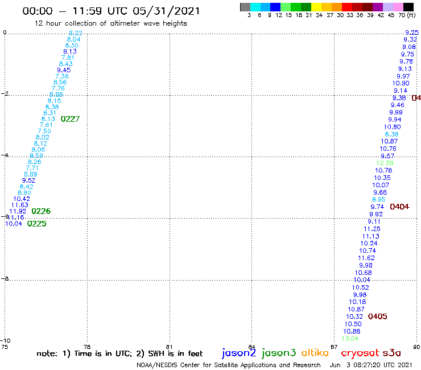This screenshot has height=370, width=421.
Task: Click the wave height value 8.56
Action: (60, 82)
